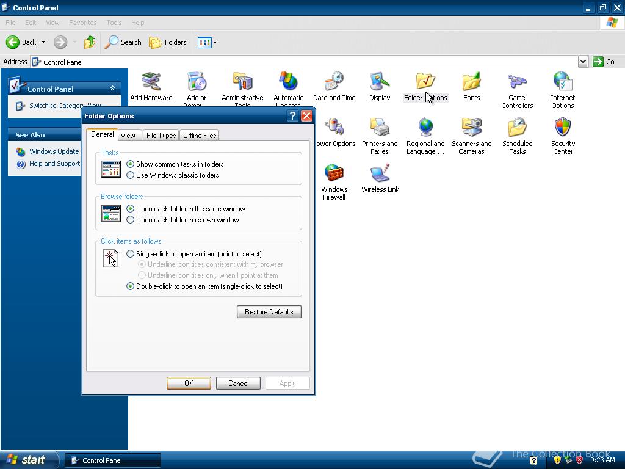This screenshot has width=625, height=469.
Task: Open the Display icon
Action: point(380,87)
